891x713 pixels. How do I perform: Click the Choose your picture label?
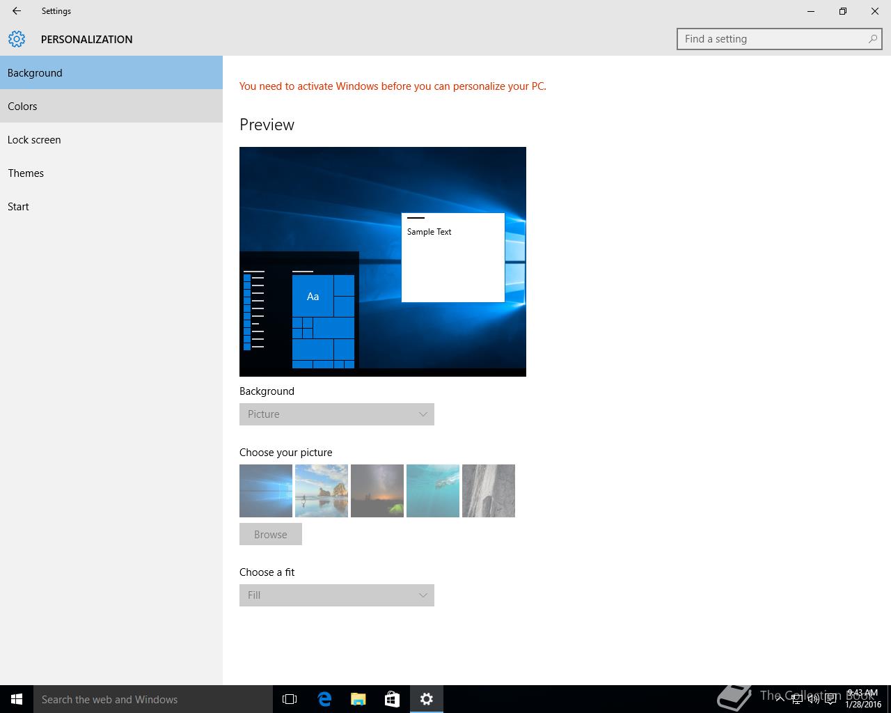[x=286, y=453]
